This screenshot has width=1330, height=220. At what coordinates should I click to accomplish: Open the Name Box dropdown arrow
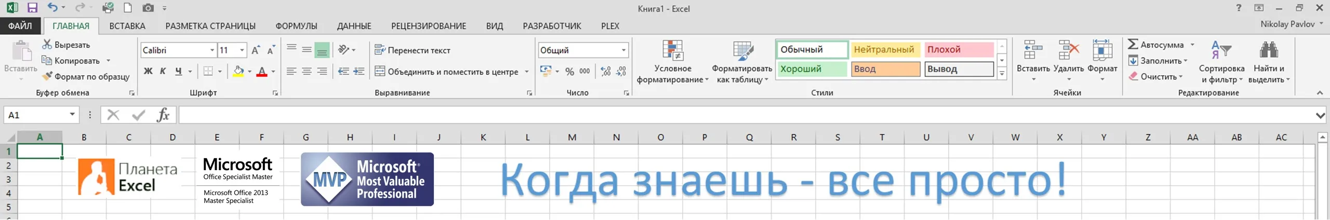pos(72,115)
